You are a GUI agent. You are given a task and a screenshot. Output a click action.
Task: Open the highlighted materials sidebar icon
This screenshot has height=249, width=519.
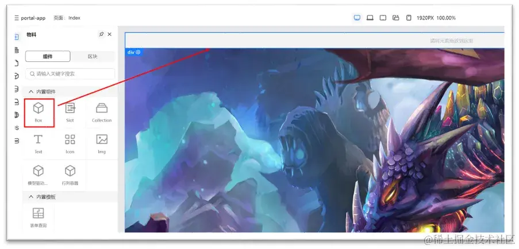17,37
